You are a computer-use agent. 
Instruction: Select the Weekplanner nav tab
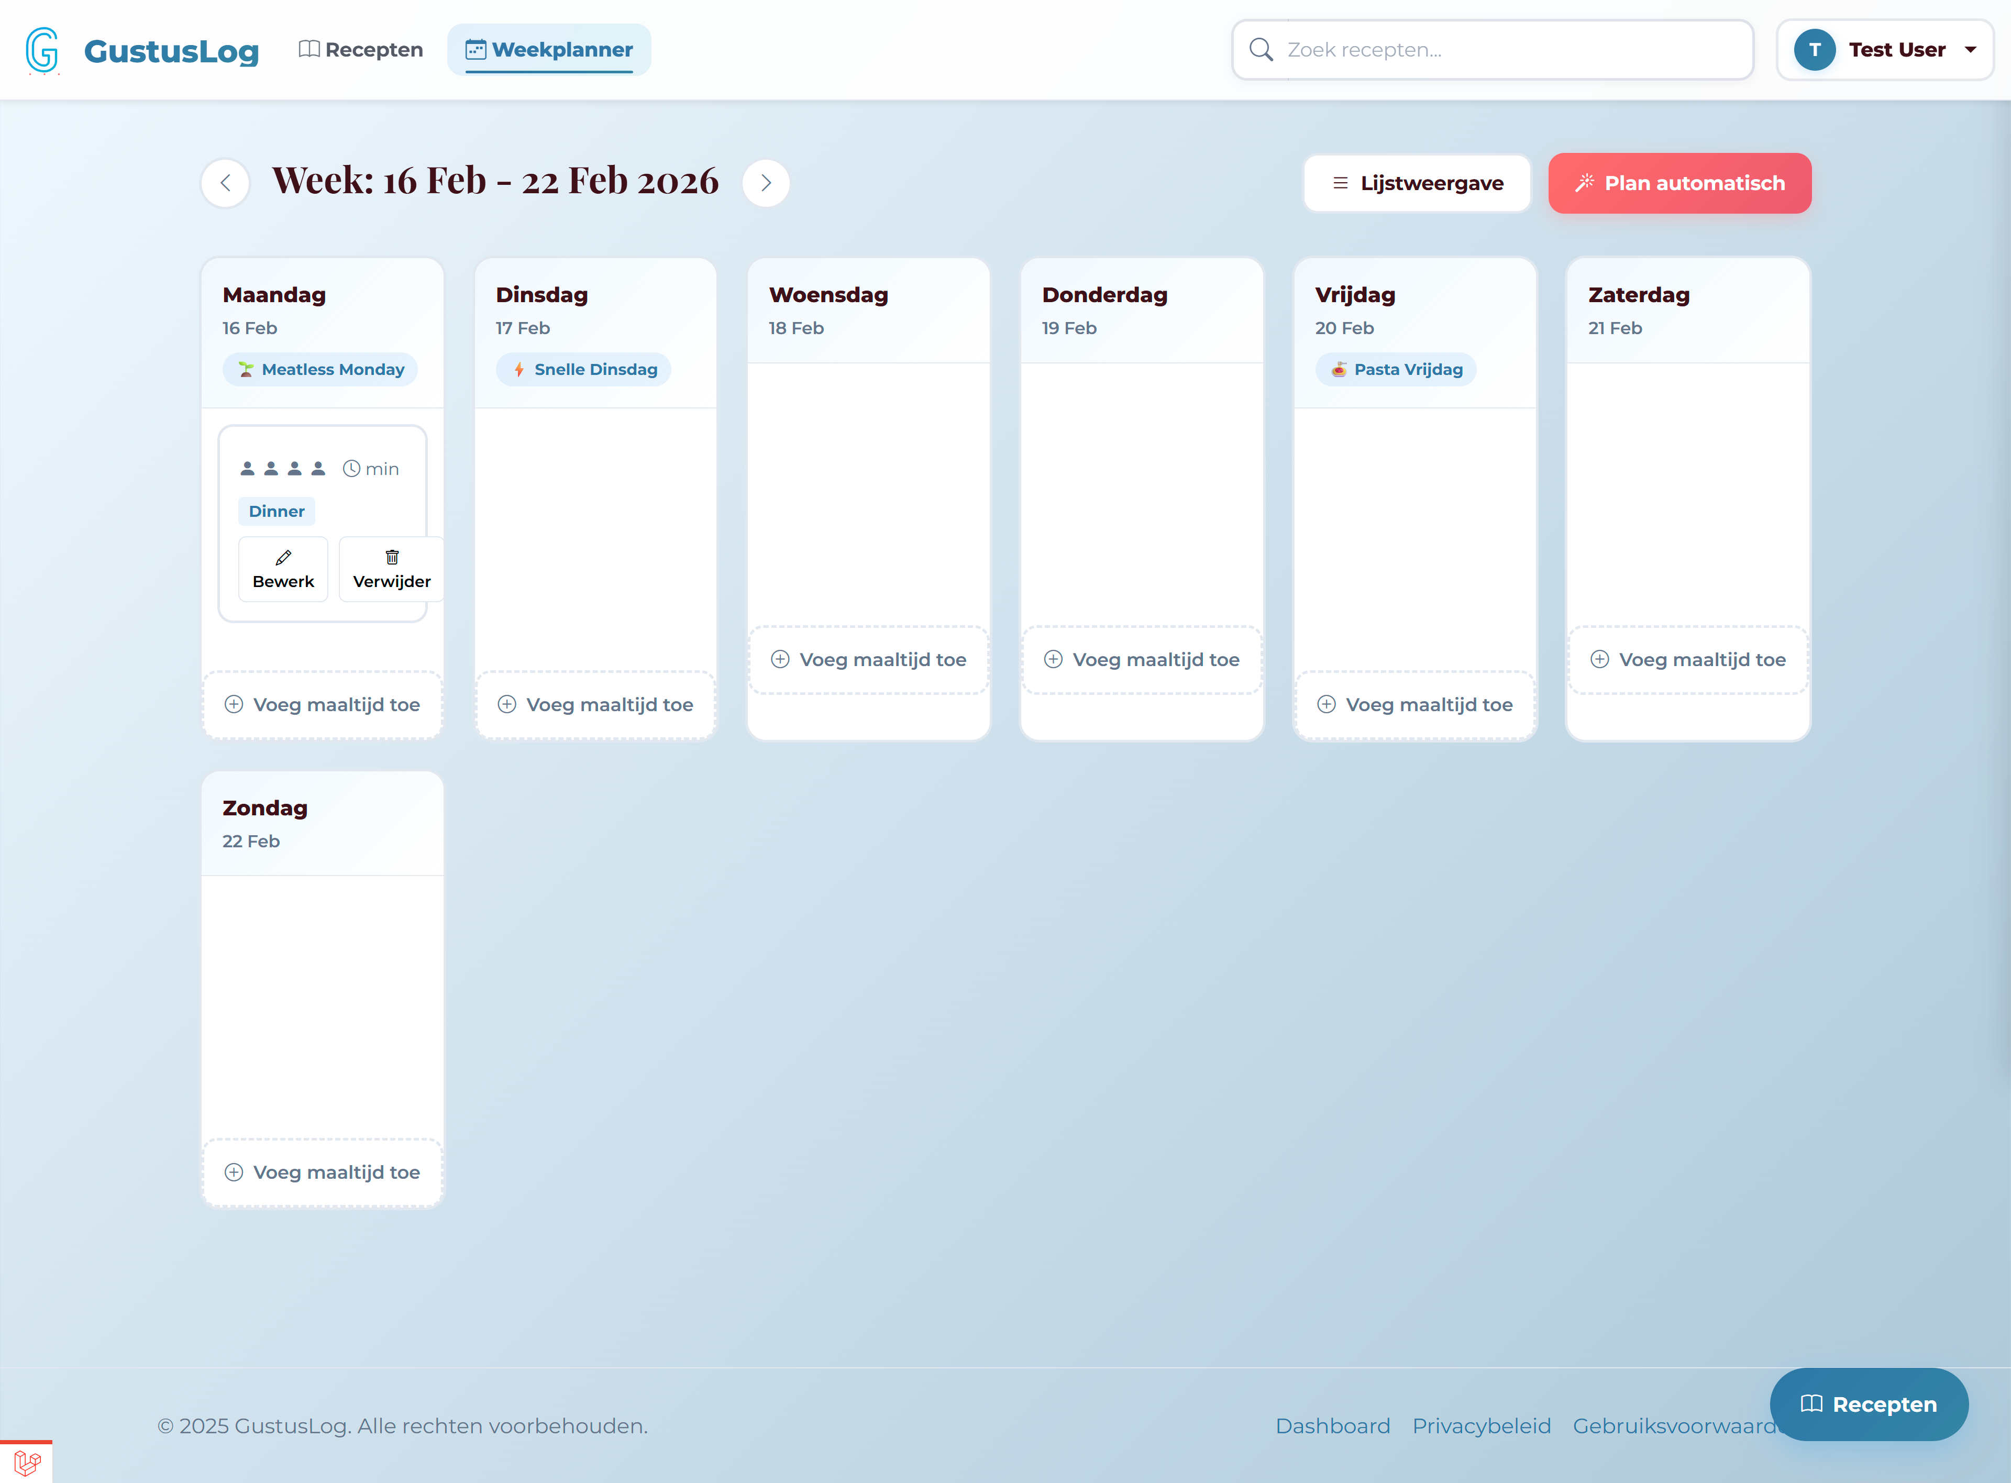[548, 49]
